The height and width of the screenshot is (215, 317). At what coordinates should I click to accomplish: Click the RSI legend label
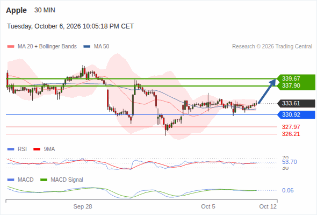tap(22, 149)
